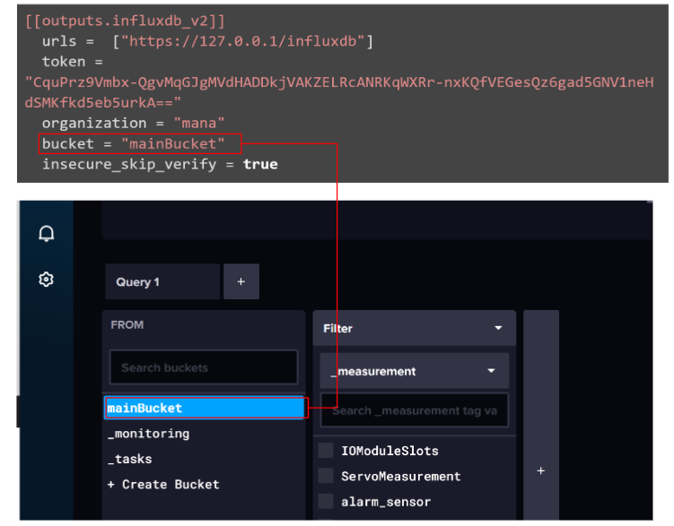
Task: Click the IOModuleSlots measurement label
Action: click(x=390, y=451)
